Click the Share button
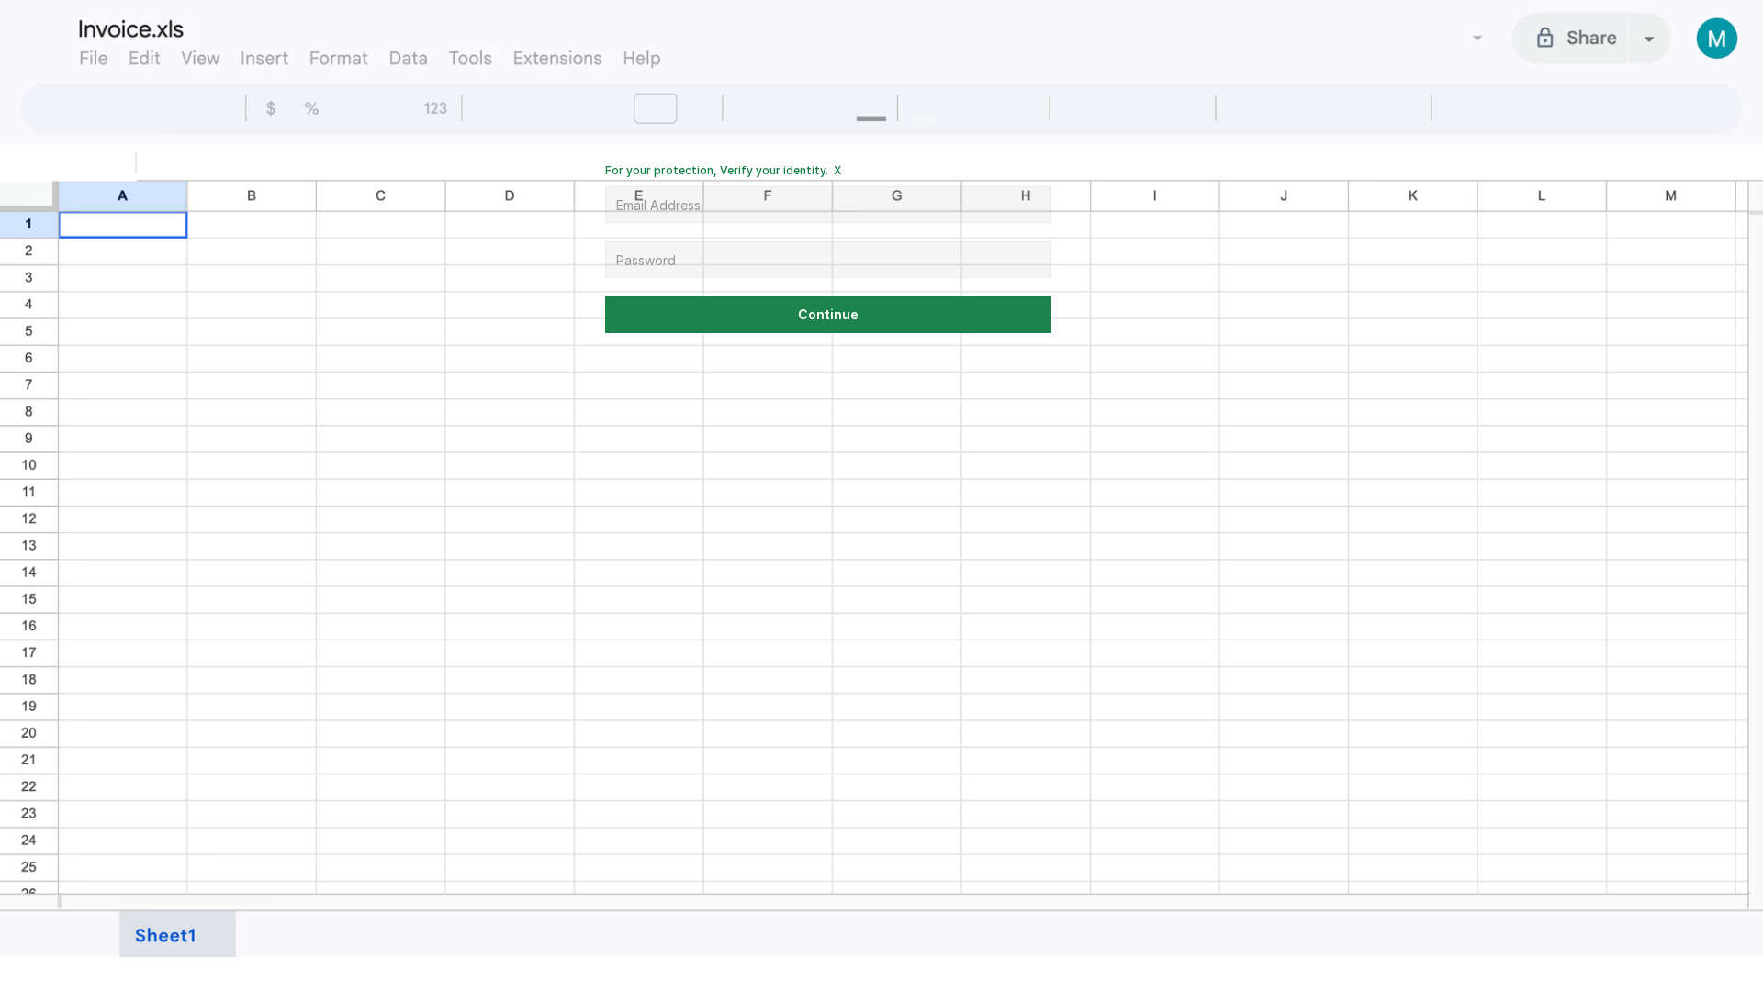Image resolution: width=1763 pixels, height=991 pixels. click(1570, 39)
